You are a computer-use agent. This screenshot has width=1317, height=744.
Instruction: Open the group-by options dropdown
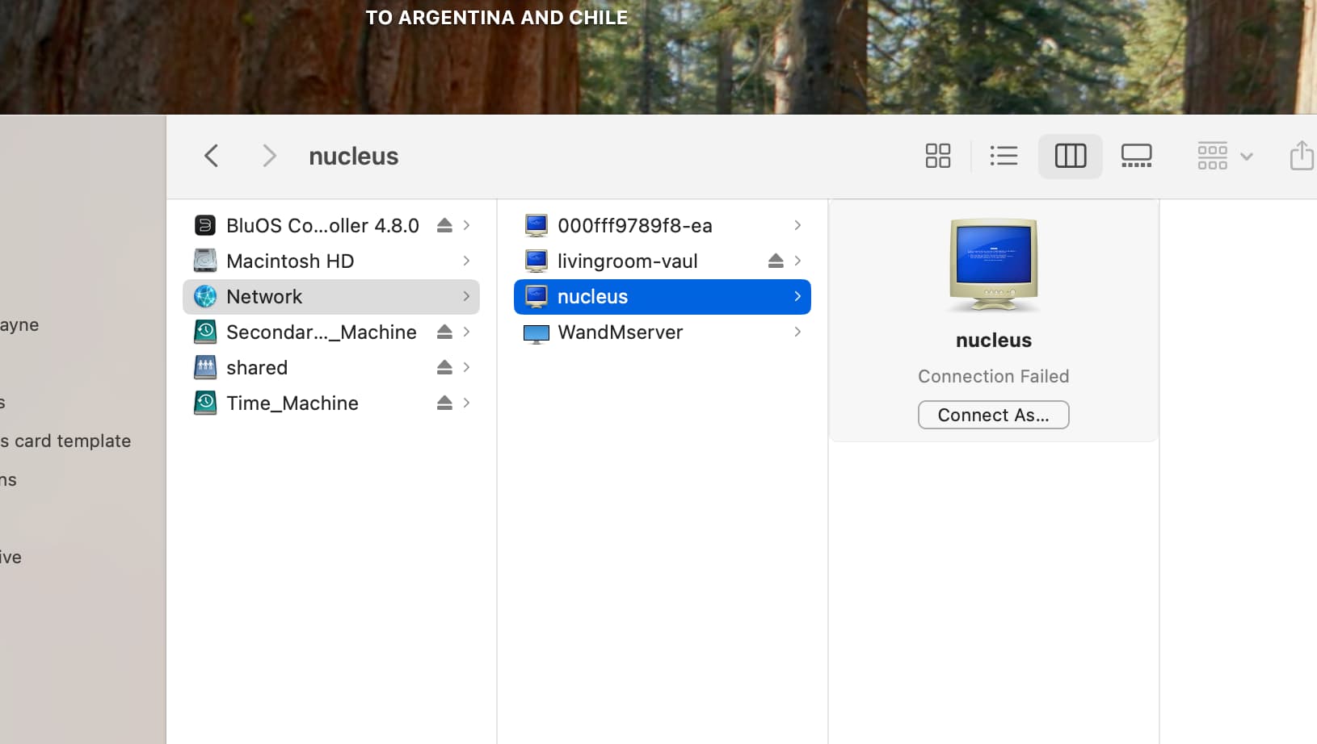[1224, 156]
